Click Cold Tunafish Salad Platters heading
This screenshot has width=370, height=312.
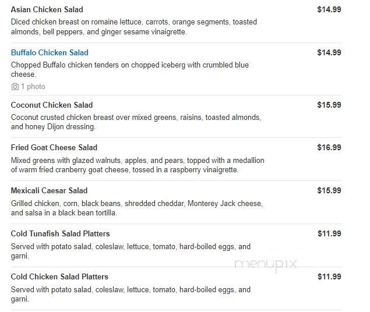(x=60, y=234)
